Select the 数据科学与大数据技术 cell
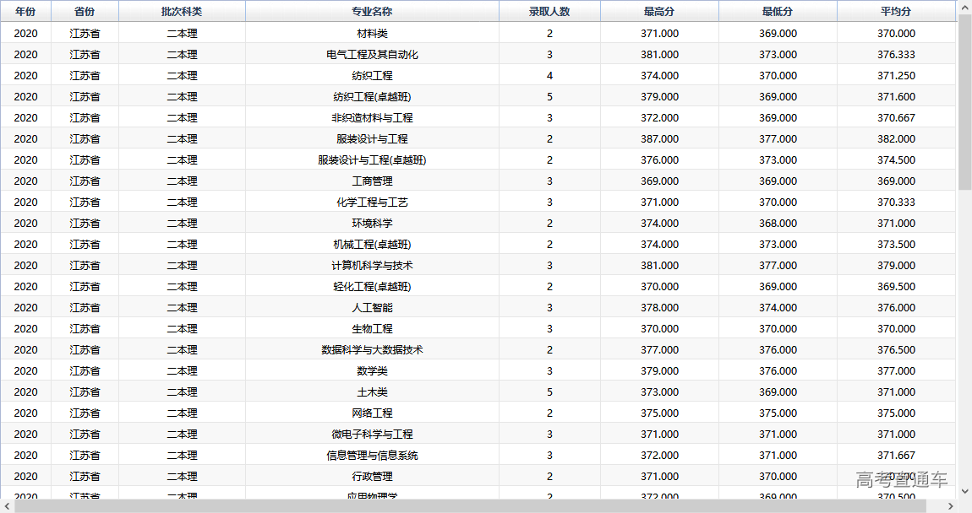The height and width of the screenshot is (513, 972). (x=372, y=350)
